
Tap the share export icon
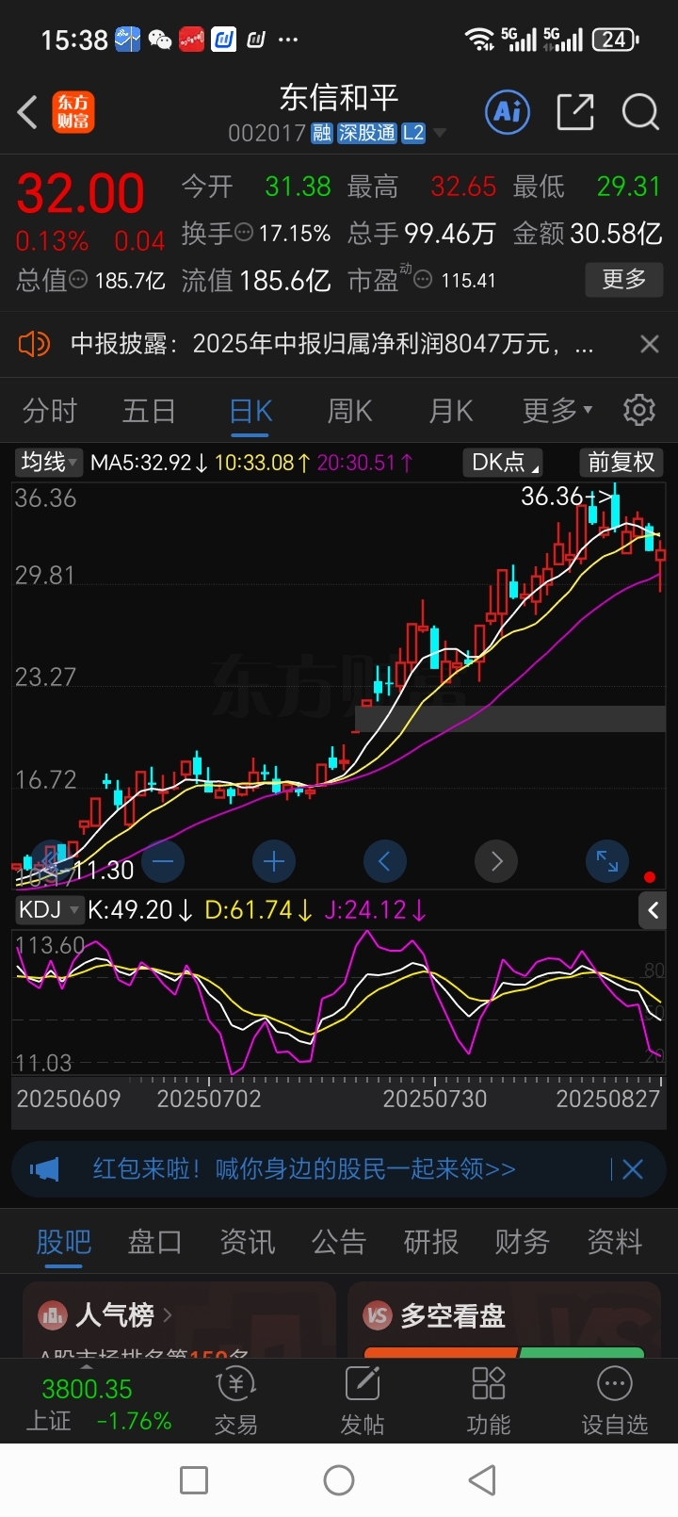[575, 112]
